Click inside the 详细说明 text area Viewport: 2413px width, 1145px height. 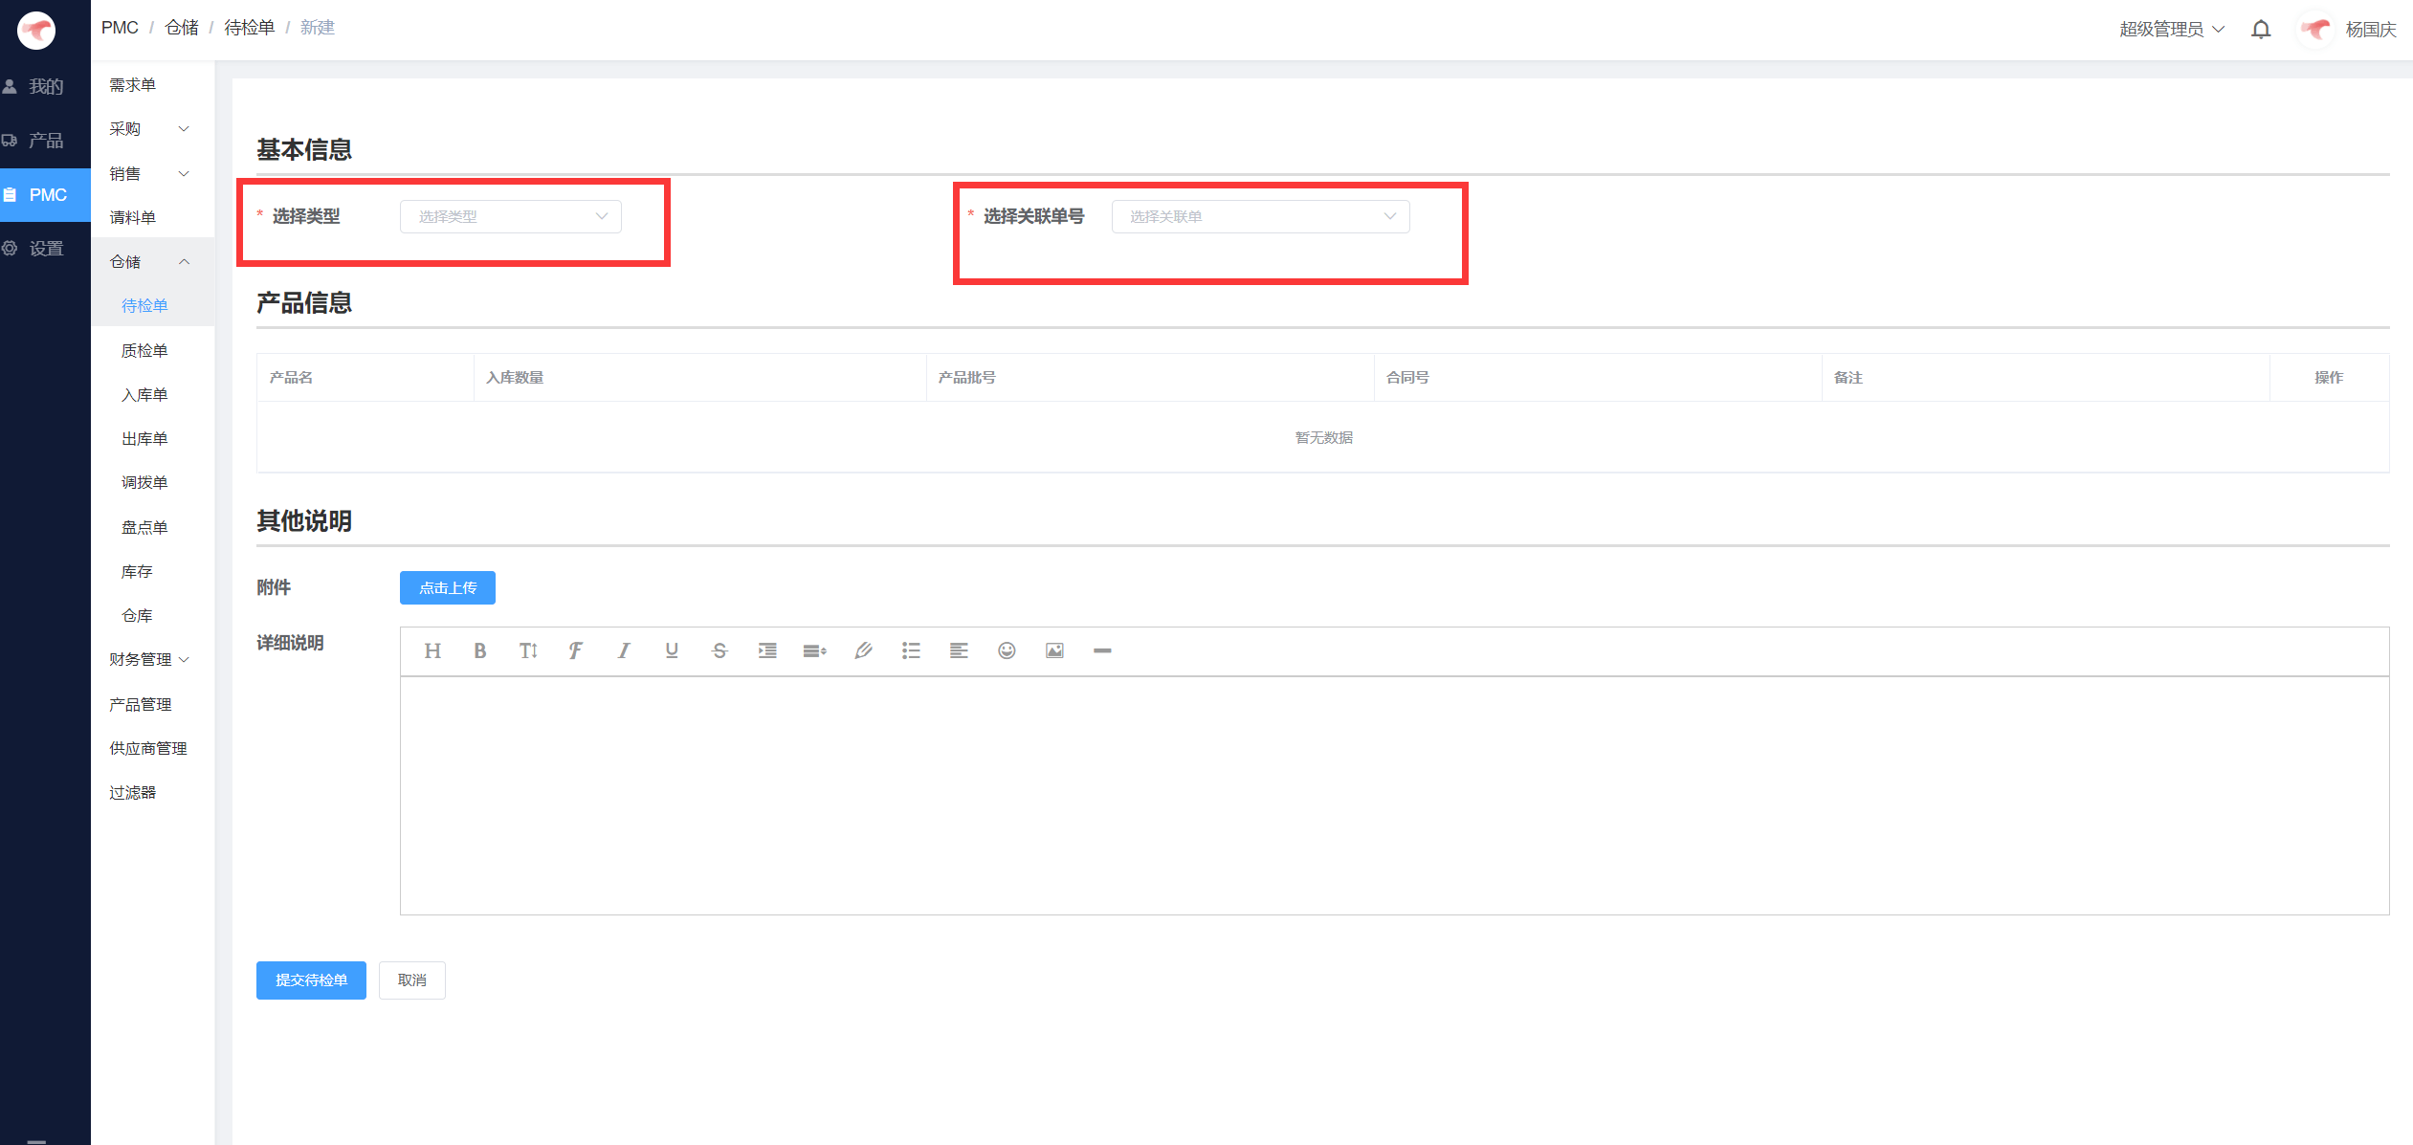tap(1393, 794)
